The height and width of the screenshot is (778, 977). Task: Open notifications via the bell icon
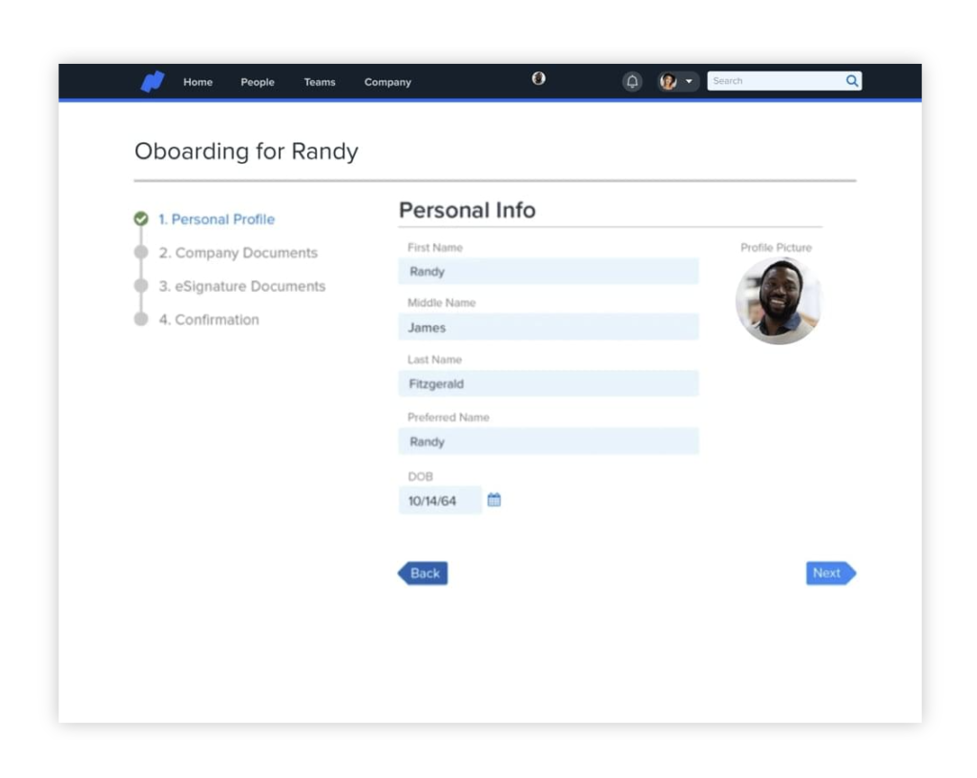click(633, 82)
